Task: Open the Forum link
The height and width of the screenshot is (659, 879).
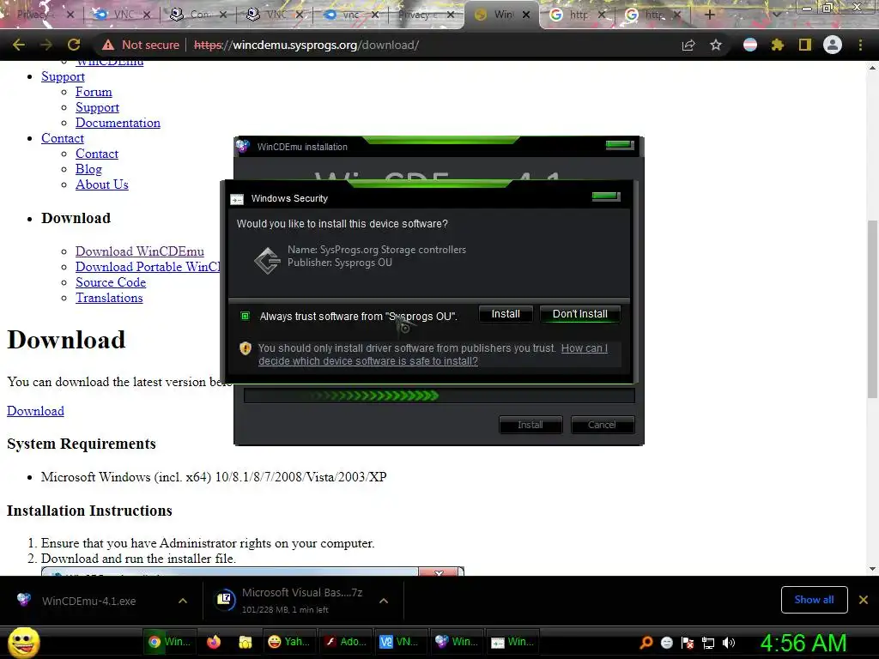Action: coord(94,92)
